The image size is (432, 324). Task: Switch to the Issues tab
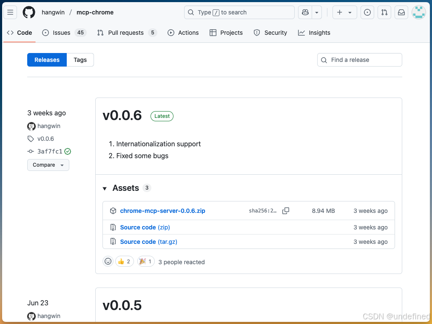64,33
